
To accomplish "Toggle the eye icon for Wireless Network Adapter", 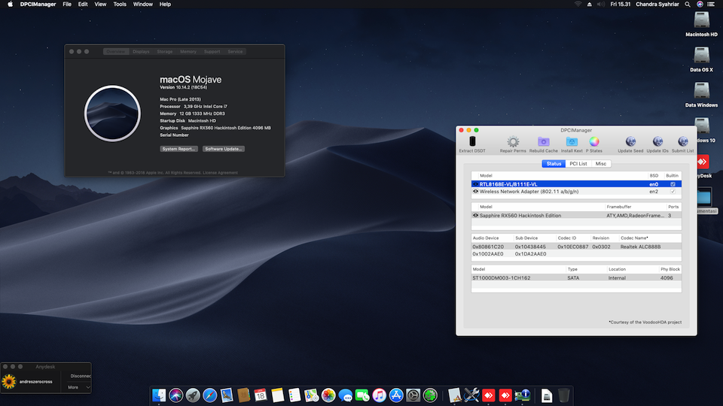I will pos(475,192).
